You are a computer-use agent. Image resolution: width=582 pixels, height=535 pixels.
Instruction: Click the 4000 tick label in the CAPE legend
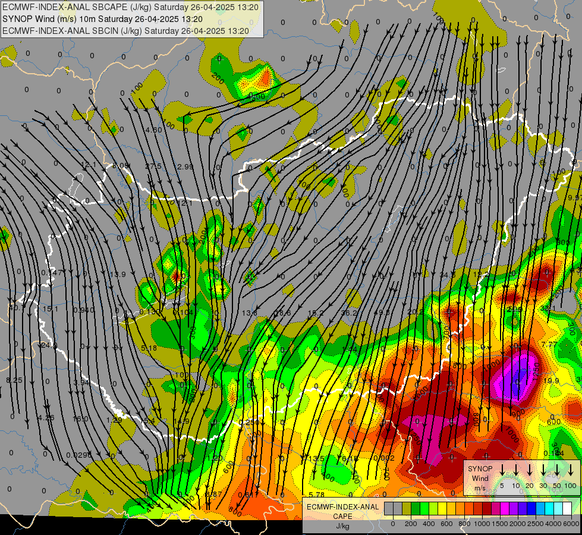point(553,524)
